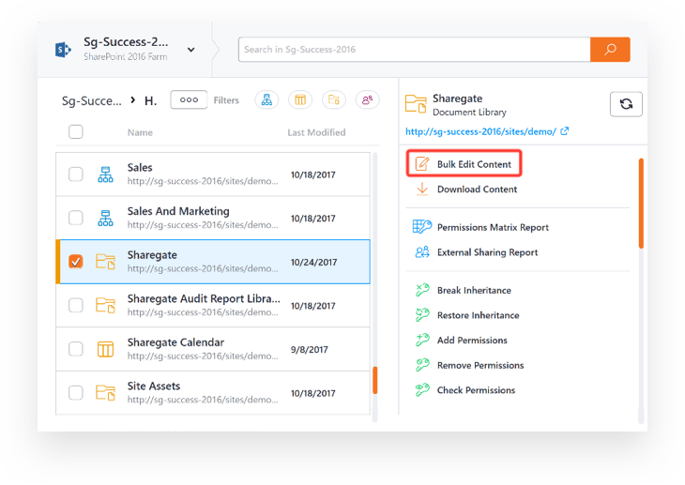The image size is (685, 485).
Task: Click the Sharegate library icon in details header
Action: [416, 104]
